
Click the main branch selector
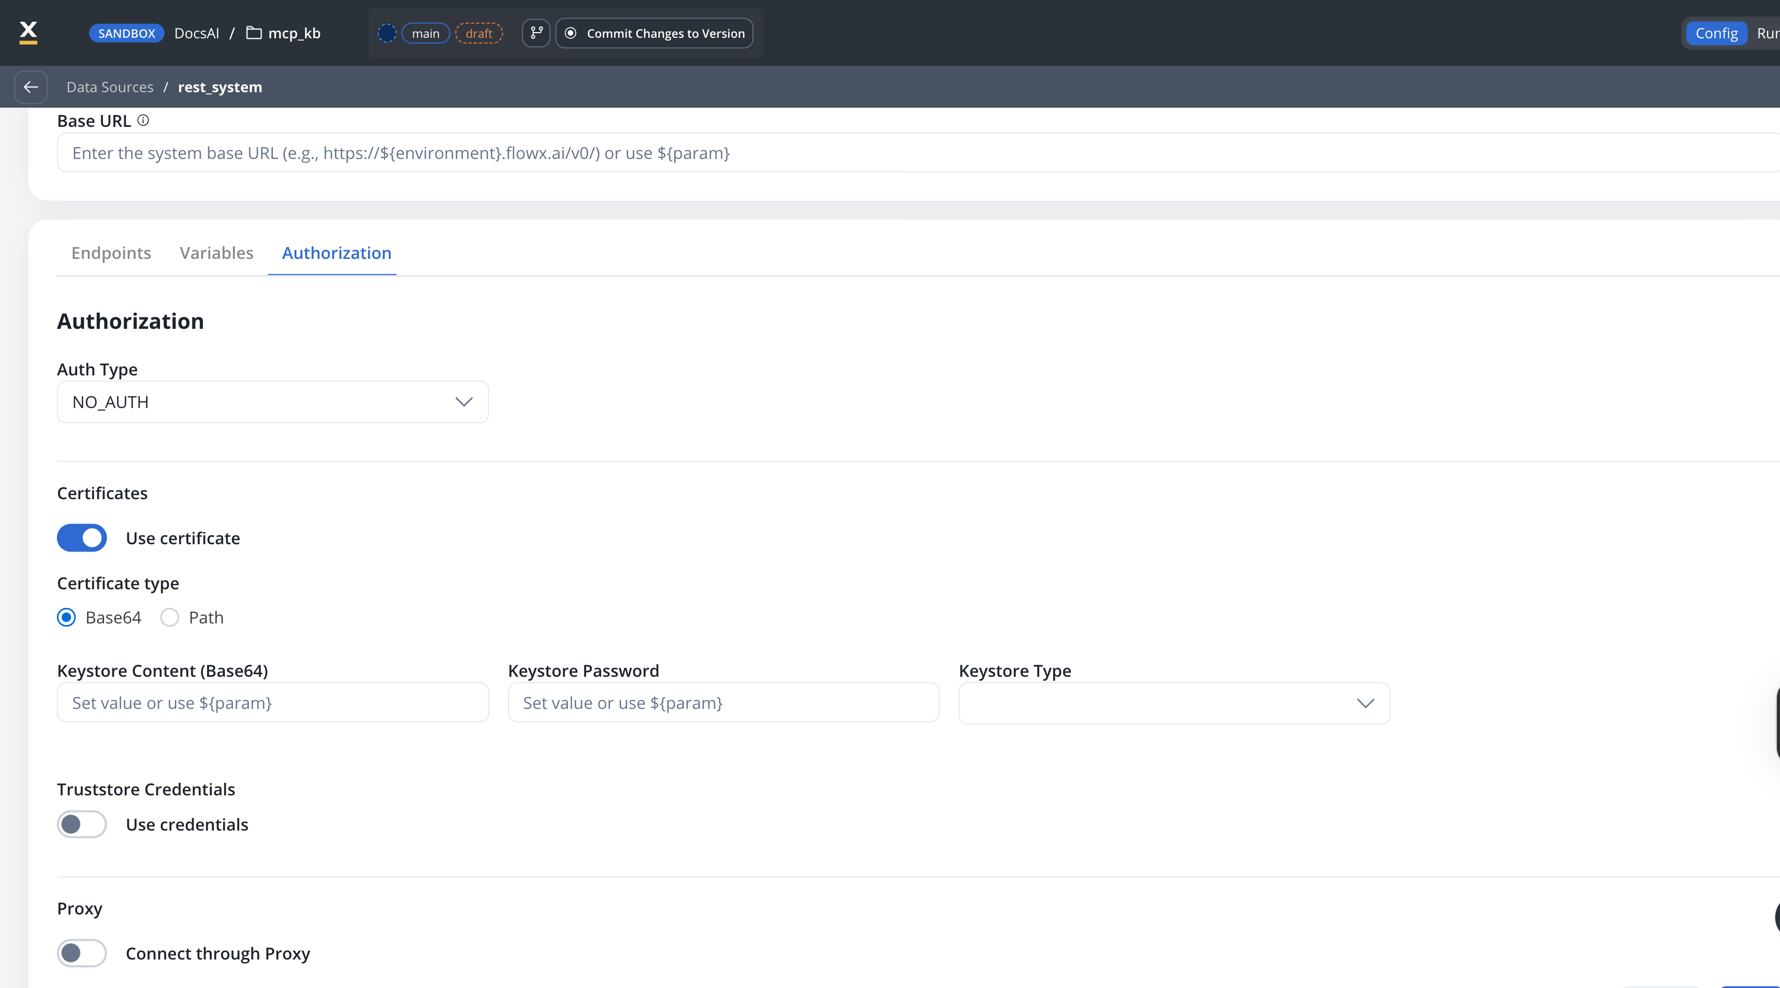[426, 33]
